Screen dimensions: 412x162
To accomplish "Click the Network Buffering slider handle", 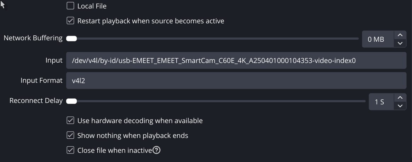I will [x=71, y=39].
